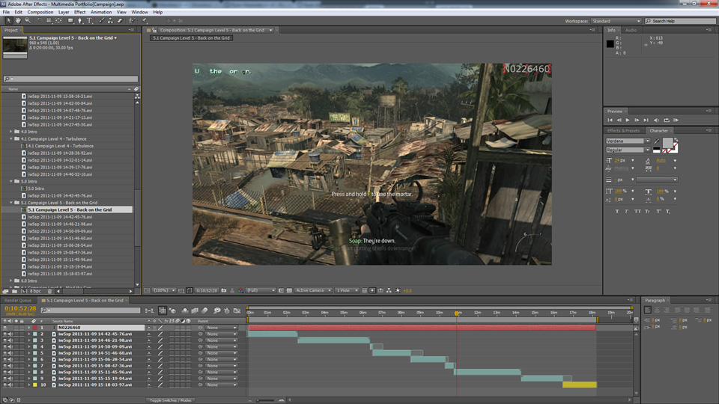Mute audio of layer 10 in the timeline
The width and height of the screenshot is (719, 404).
pyautogui.click(x=11, y=385)
